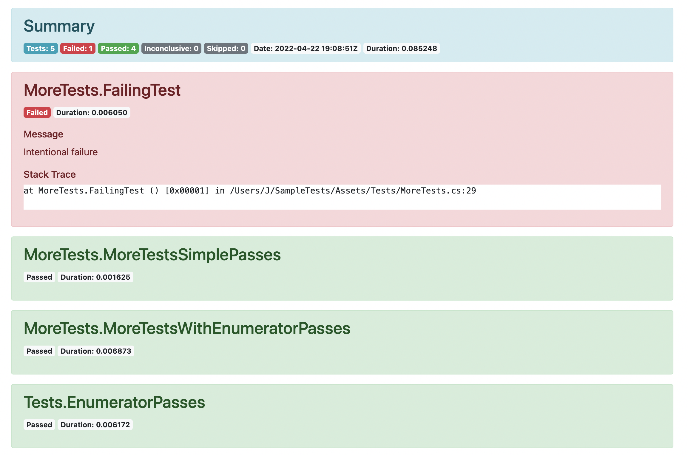Screen dimensions: 688x455
Task: Click the summary Duration: 0.085248 badge
Action: click(401, 48)
